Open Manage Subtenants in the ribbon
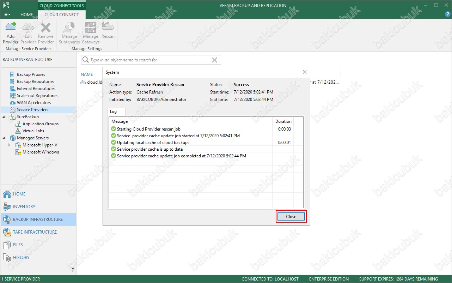This screenshot has height=283, width=452. point(69,33)
